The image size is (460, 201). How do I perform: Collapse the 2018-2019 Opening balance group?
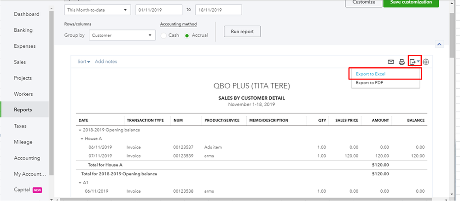pos(79,130)
